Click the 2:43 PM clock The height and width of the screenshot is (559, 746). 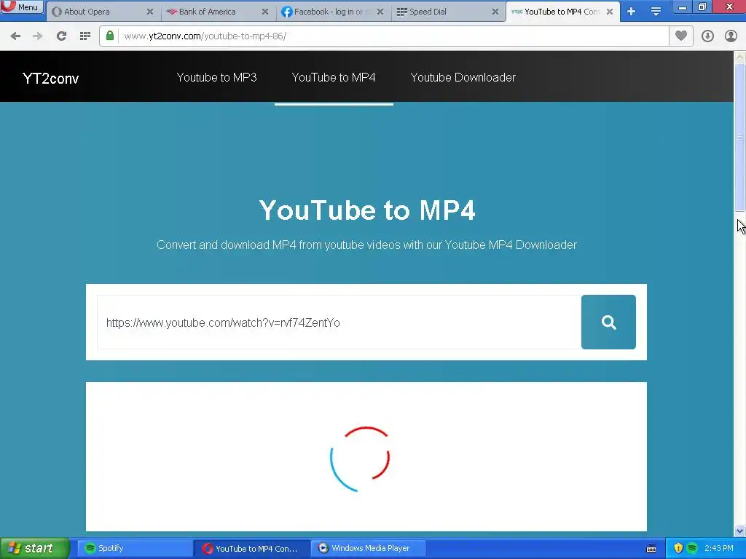coord(719,549)
